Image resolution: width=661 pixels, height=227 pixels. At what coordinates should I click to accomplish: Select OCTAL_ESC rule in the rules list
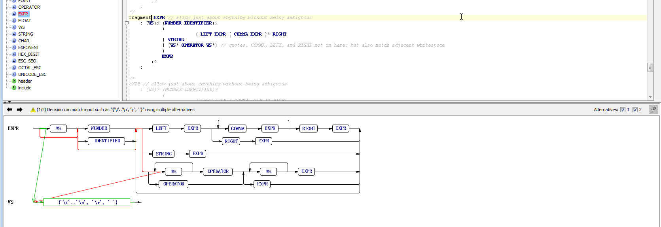[30, 68]
